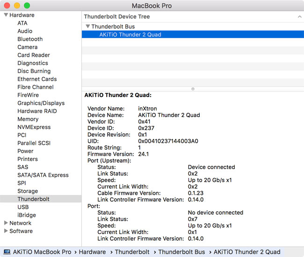The width and height of the screenshot is (304, 257).
Task: Click the green zoom window button
Action: tap(27, 6)
